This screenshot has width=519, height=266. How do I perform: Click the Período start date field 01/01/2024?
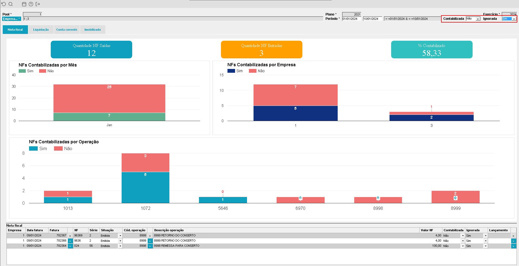pos(352,19)
